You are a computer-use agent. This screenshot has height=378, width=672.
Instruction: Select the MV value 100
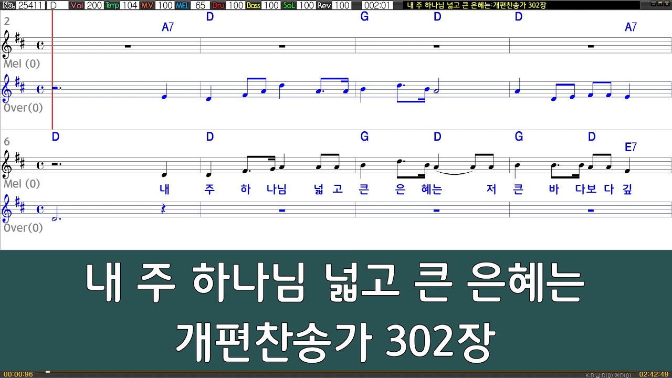pyautogui.click(x=165, y=5)
